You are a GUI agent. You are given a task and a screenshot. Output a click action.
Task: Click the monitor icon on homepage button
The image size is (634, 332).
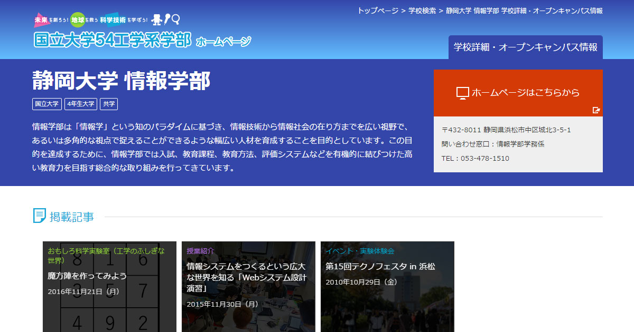click(462, 93)
